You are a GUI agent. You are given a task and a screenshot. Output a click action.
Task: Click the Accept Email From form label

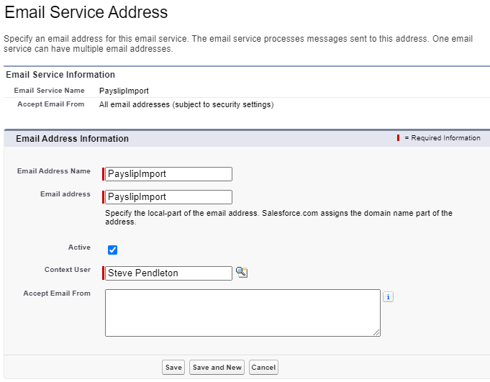point(57,294)
